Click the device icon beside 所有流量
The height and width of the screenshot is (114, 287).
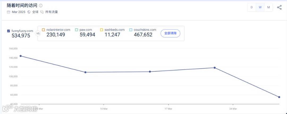[42, 12]
